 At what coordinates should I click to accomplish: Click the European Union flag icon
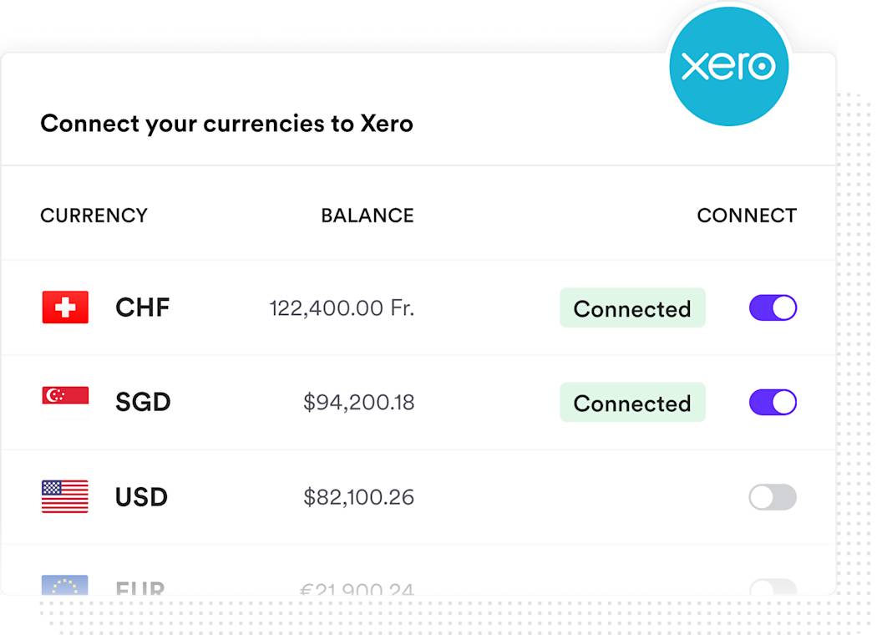coord(64,587)
